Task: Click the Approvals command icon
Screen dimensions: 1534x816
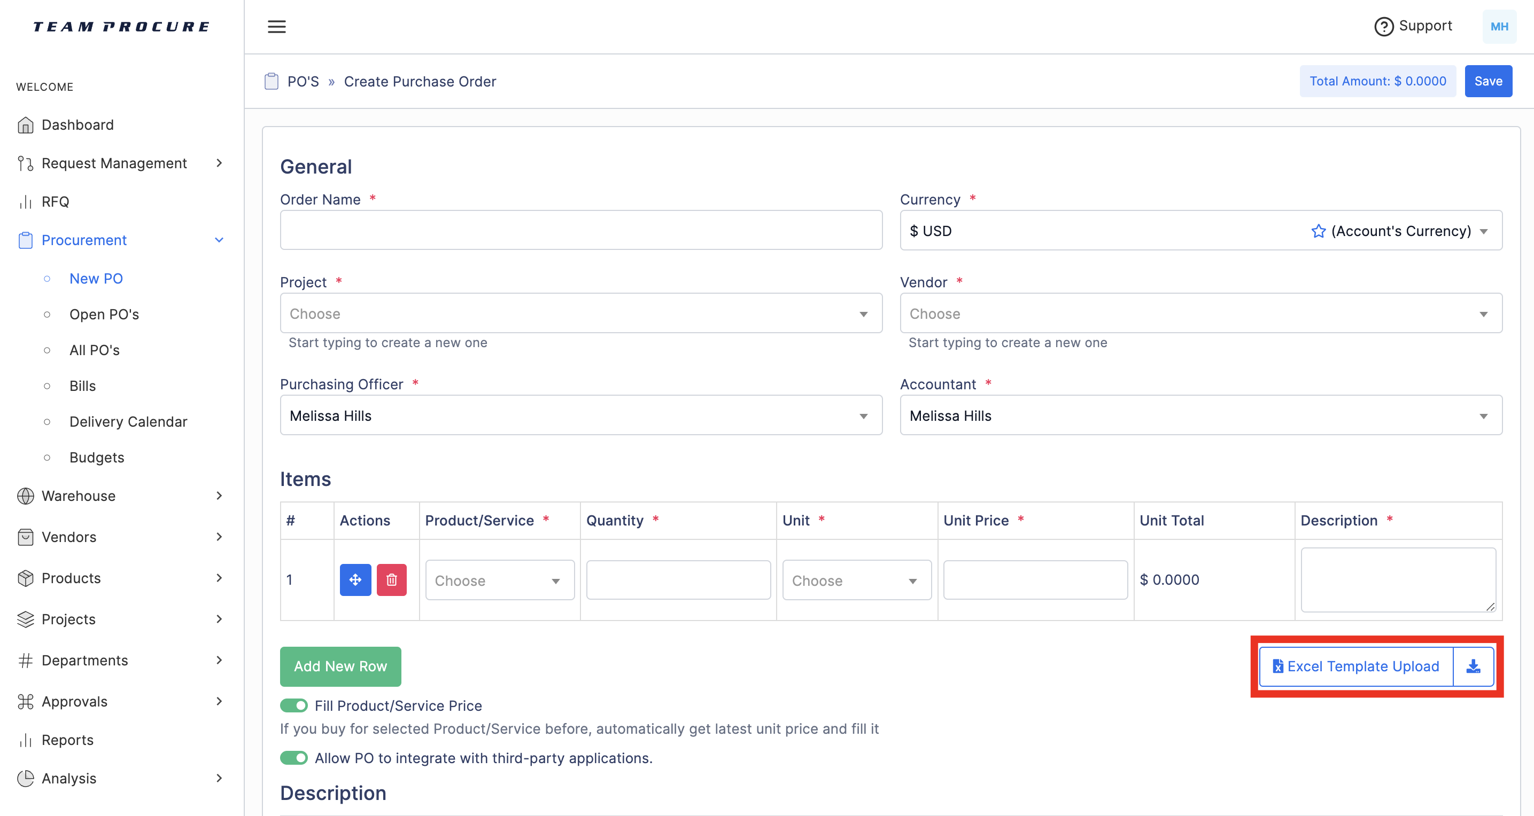Action: pyautogui.click(x=26, y=702)
